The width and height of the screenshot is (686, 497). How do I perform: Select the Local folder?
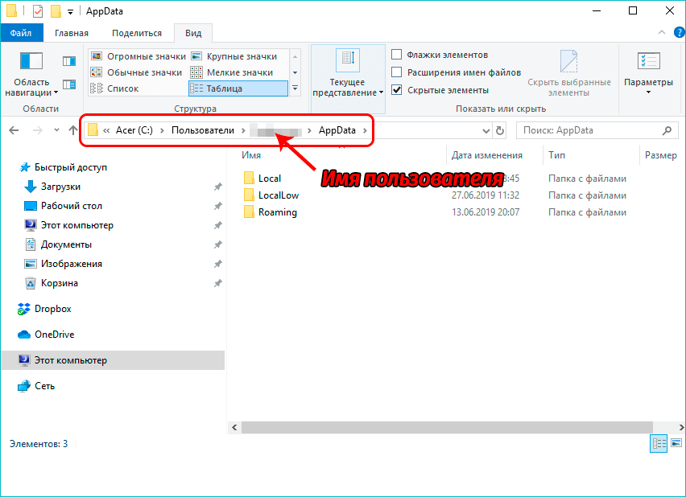tap(262, 179)
